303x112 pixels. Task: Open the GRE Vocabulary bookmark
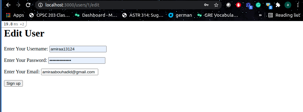pos(217,15)
